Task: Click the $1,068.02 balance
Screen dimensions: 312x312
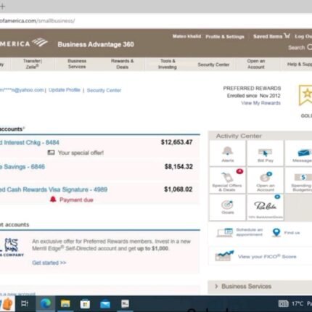Action: click(x=178, y=189)
